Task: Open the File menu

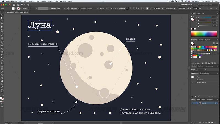Action: tap(20, 1)
